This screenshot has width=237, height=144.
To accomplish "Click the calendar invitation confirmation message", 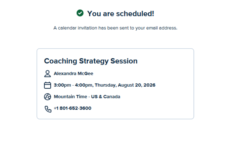I will (x=115, y=28).
